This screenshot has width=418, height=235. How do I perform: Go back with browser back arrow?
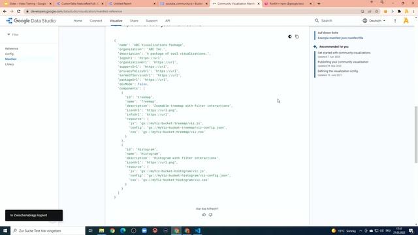tap(5, 12)
